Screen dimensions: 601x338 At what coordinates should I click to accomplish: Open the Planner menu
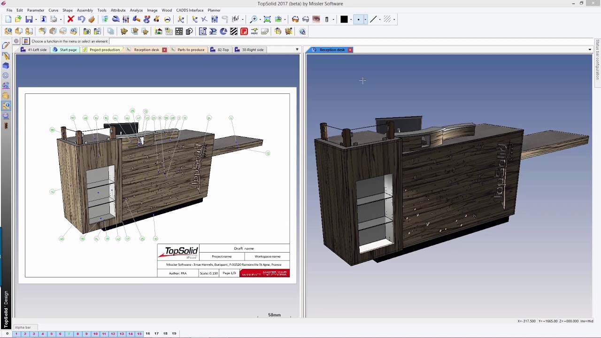pyautogui.click(x=214, y=10)
